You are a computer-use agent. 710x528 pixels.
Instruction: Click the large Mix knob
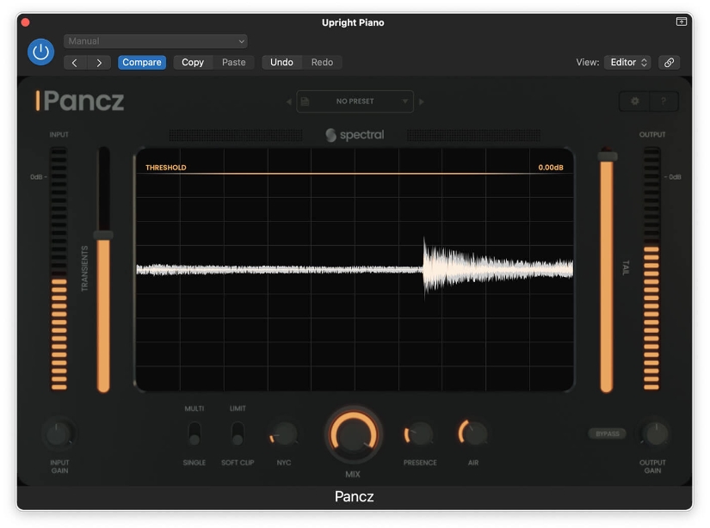[353, 435]
